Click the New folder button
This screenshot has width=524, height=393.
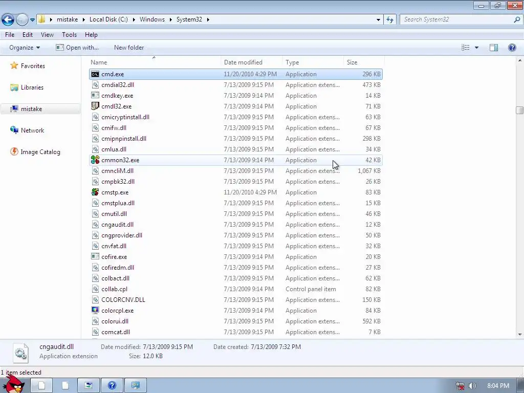pos(129,48)
